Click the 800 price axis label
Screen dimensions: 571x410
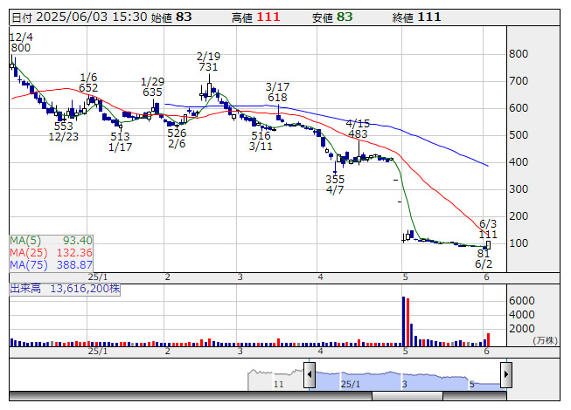coord(519,54)
